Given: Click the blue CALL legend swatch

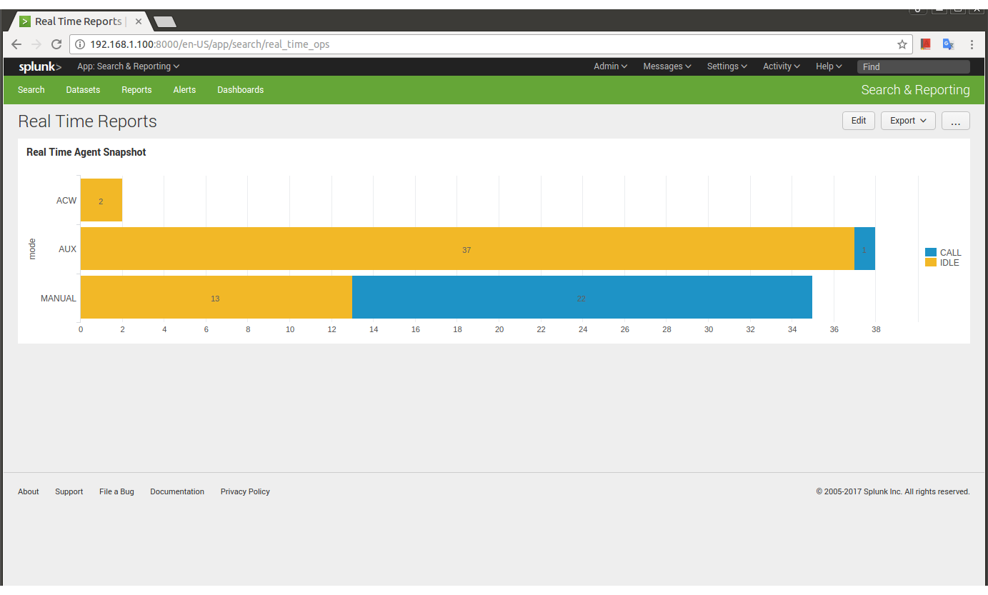Looking at the screenshot, I should [931, 252].
